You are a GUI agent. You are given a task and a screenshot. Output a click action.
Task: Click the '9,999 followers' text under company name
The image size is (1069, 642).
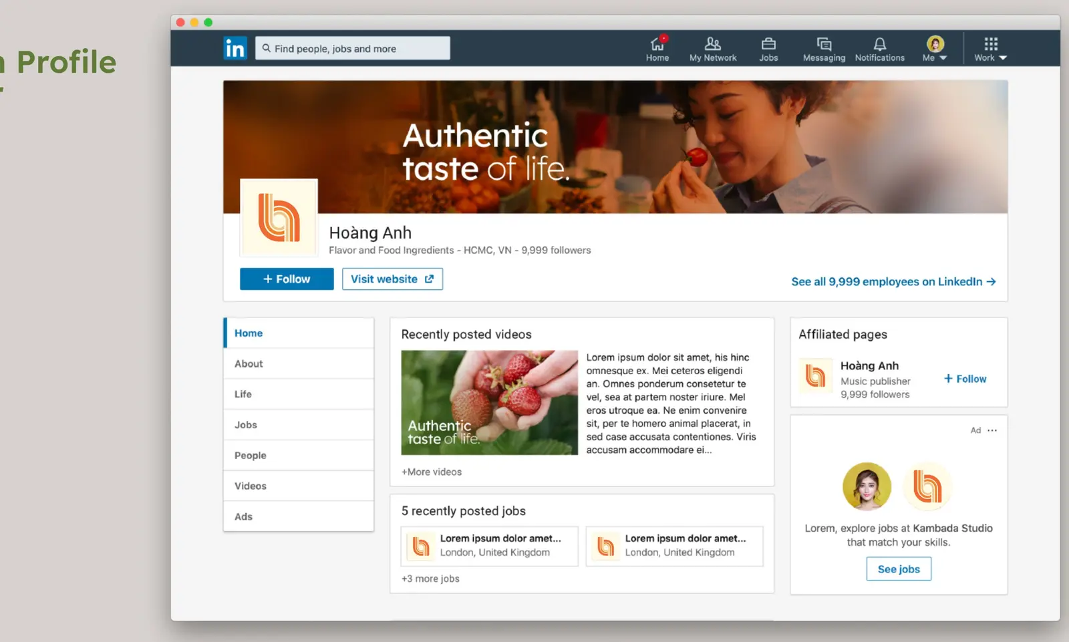coord(556,250)
